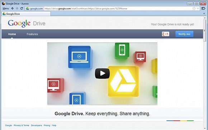Image resolution: width=208 pixels, height=130 pixels.
Task: Close the tab with the tab-bar X
Action: click(204, 14)
